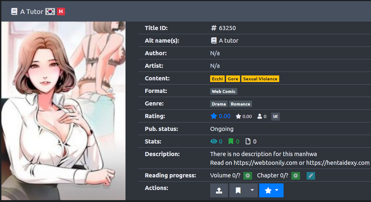Viewport: 371px width, 202px height.
Task: Click the upload icon button in Actions
Action: (x=219, y=190)
